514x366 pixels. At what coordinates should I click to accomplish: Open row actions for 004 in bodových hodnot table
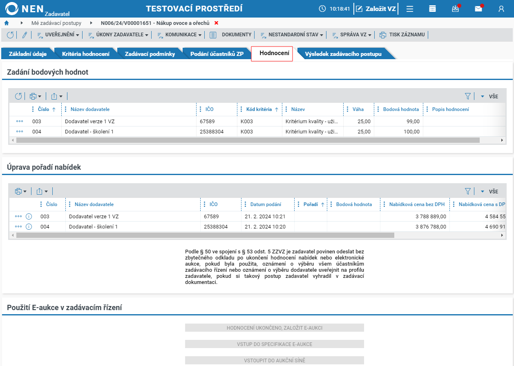coord(20,131)
